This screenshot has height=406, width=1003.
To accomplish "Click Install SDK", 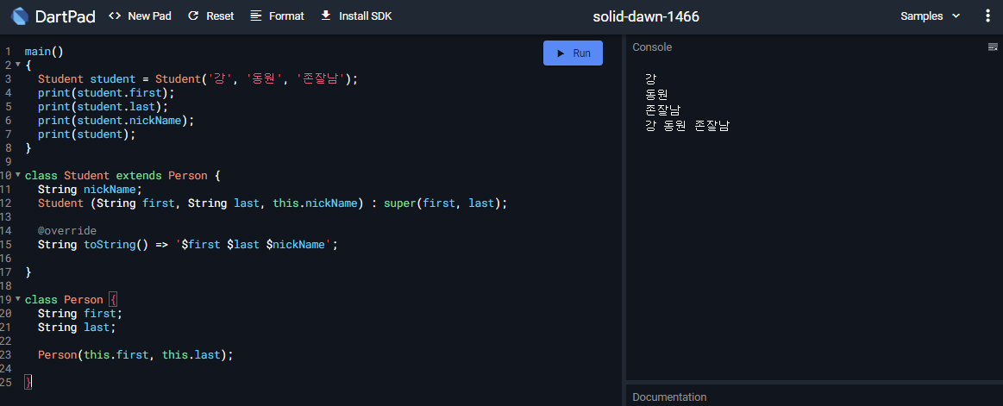I will coord(356,16).
